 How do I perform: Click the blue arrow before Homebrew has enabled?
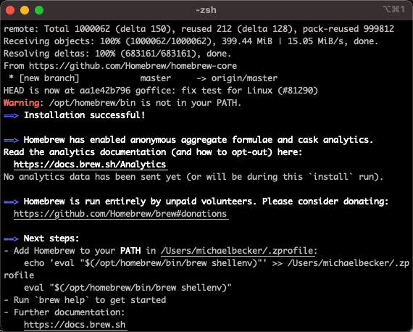(x=11, y=140)
